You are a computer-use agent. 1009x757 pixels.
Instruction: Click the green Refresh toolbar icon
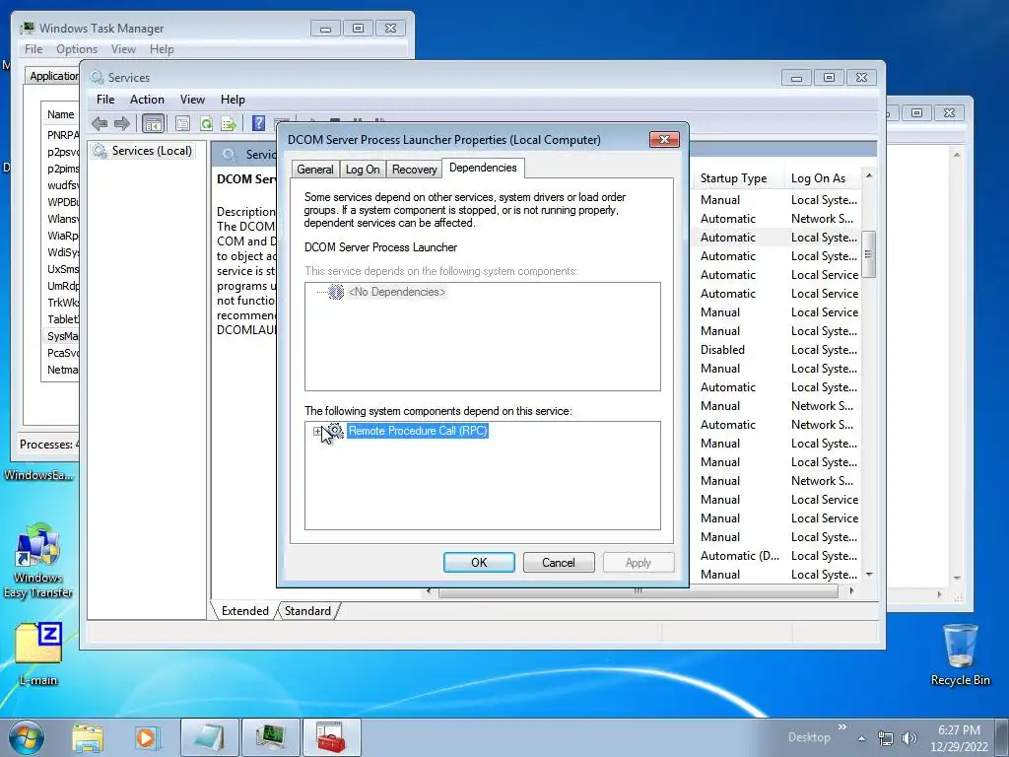[206, 123]
